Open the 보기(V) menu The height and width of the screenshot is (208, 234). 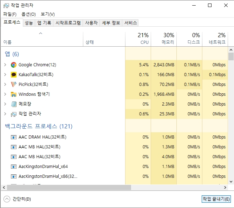point(47,14)
